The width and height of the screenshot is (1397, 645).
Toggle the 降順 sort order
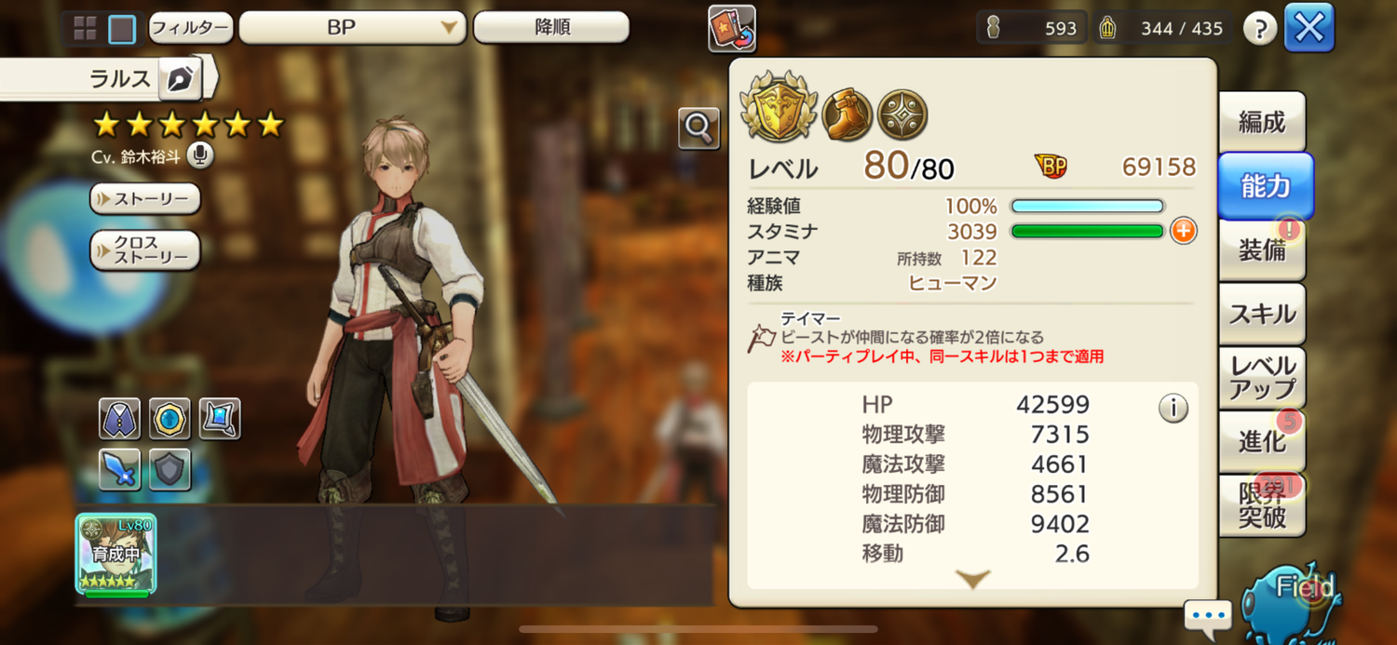click(551, 27)
